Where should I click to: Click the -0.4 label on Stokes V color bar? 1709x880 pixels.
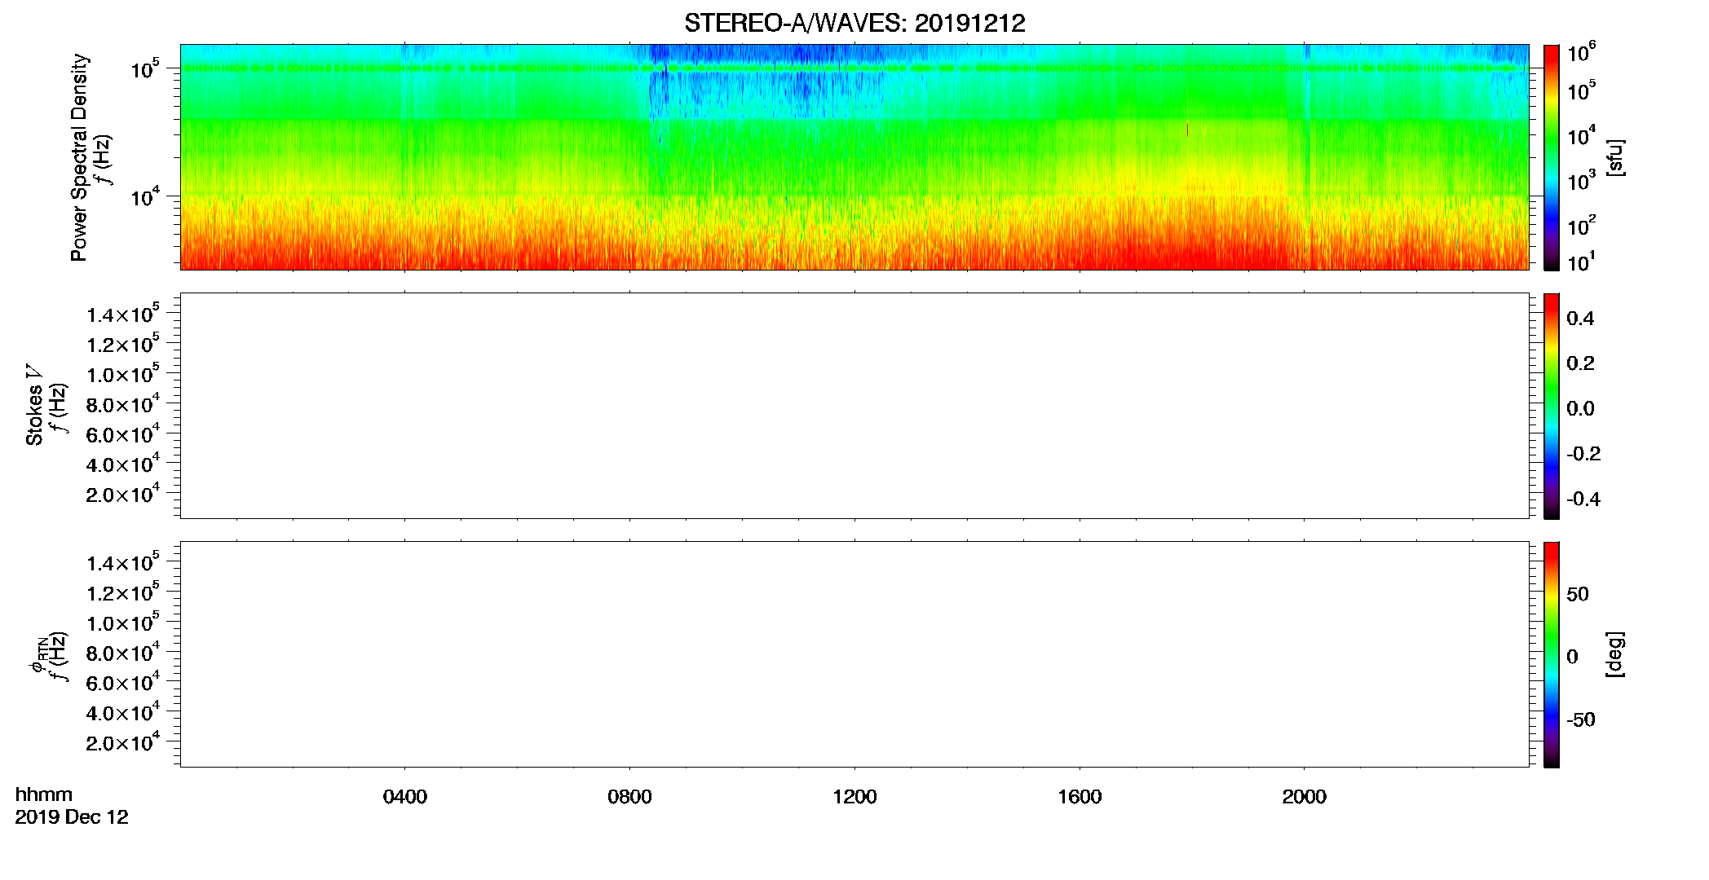click(1583, 499)
